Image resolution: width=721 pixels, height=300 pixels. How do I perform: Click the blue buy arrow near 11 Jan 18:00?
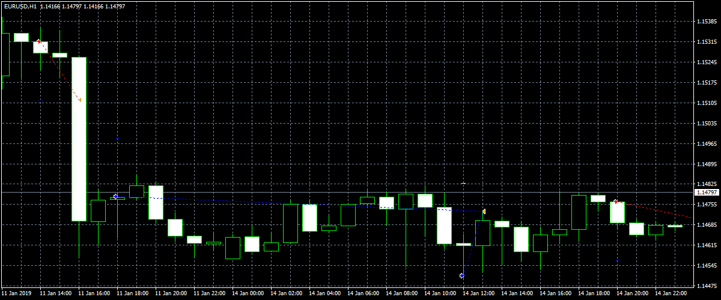tap(115, 196)
